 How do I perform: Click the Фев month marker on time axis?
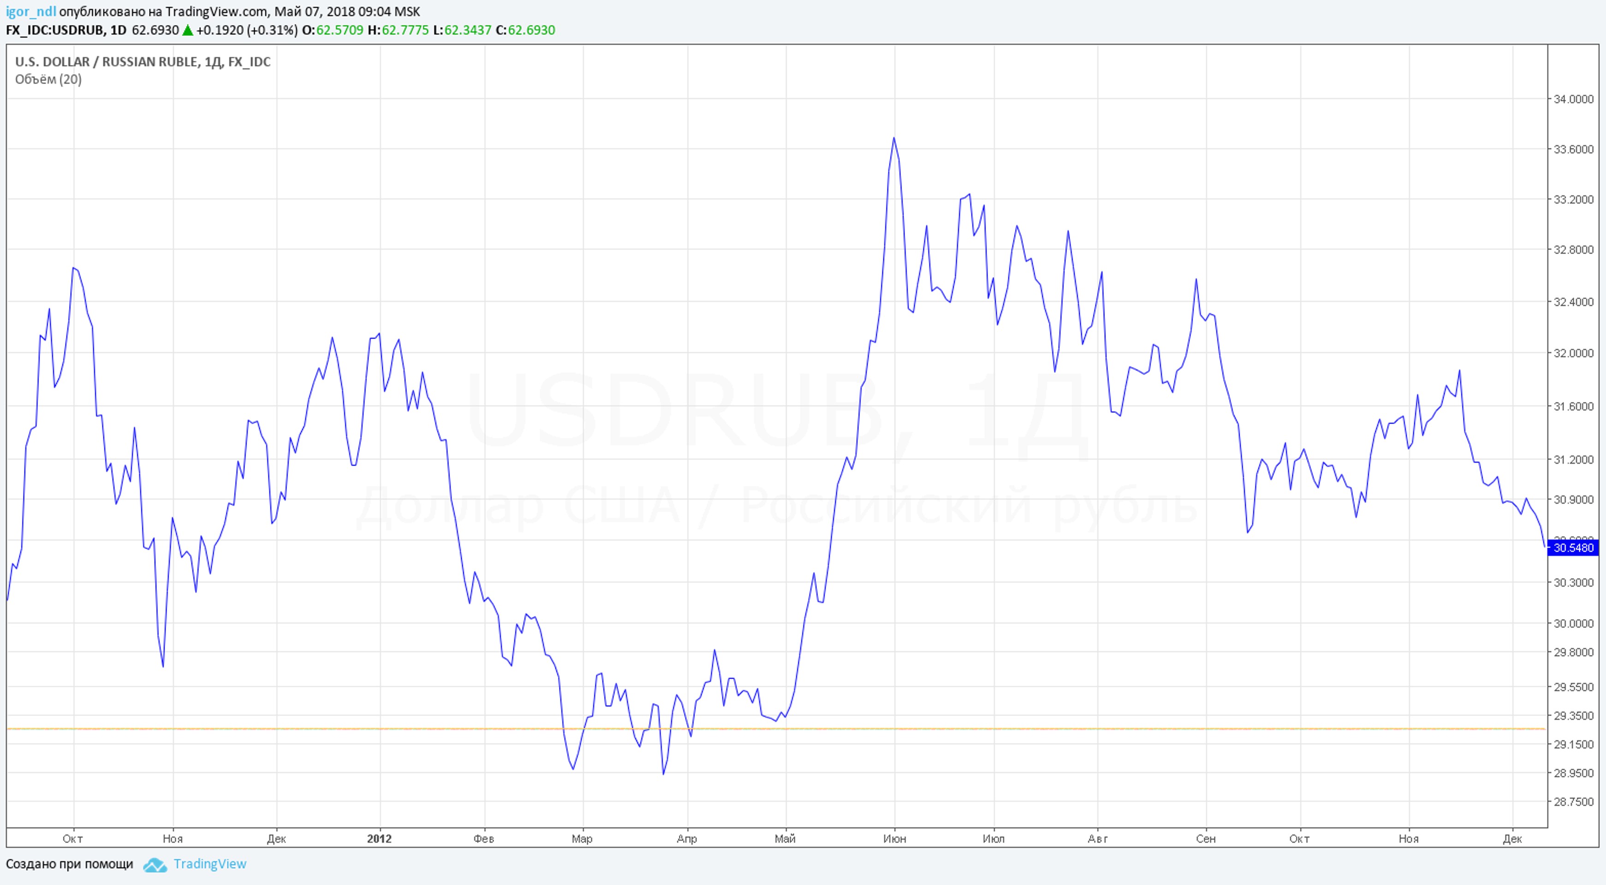[484, 838]
